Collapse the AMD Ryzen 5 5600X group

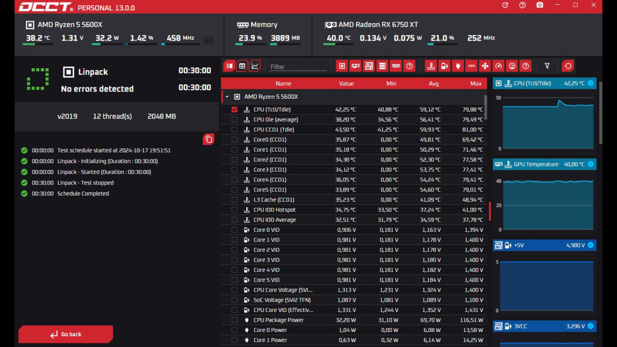[x=227, y=96]
